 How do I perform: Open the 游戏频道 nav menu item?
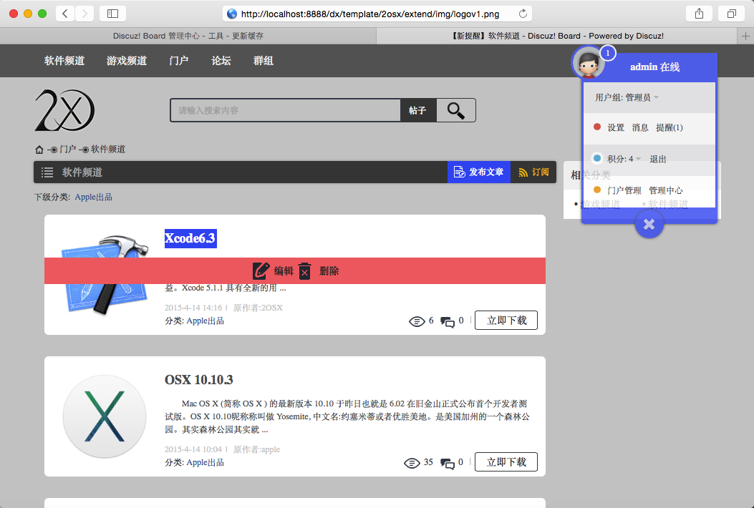[127, 61]
